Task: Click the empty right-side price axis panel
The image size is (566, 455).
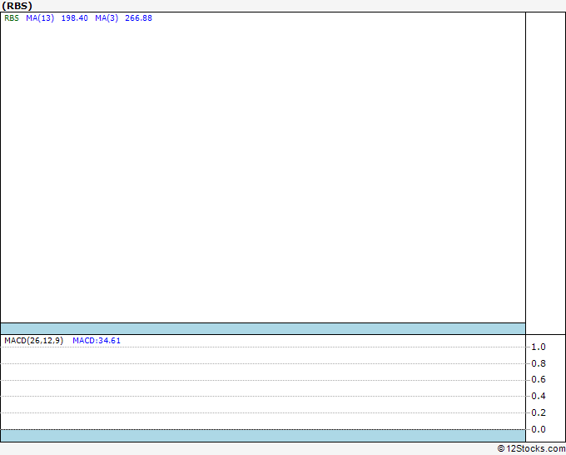Action: click(x=546, y=173)
